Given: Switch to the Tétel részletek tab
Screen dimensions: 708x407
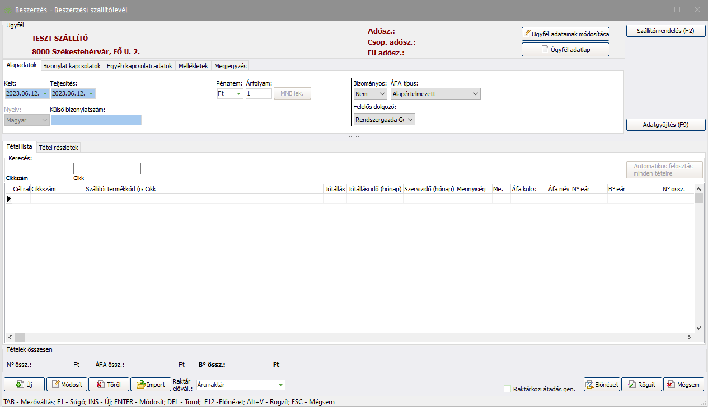Looking at the screenshot, I should [59, 147].
